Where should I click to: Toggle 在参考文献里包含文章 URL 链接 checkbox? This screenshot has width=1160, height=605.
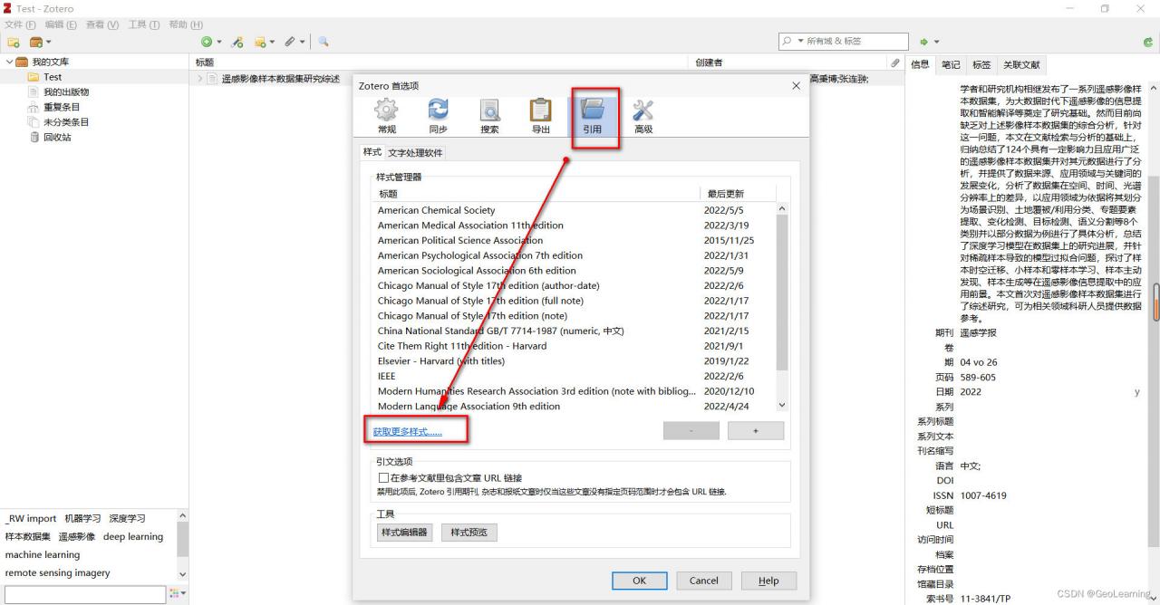click(x=382, y=477)
